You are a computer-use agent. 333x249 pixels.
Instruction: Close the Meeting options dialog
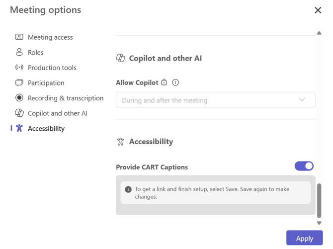318,10
